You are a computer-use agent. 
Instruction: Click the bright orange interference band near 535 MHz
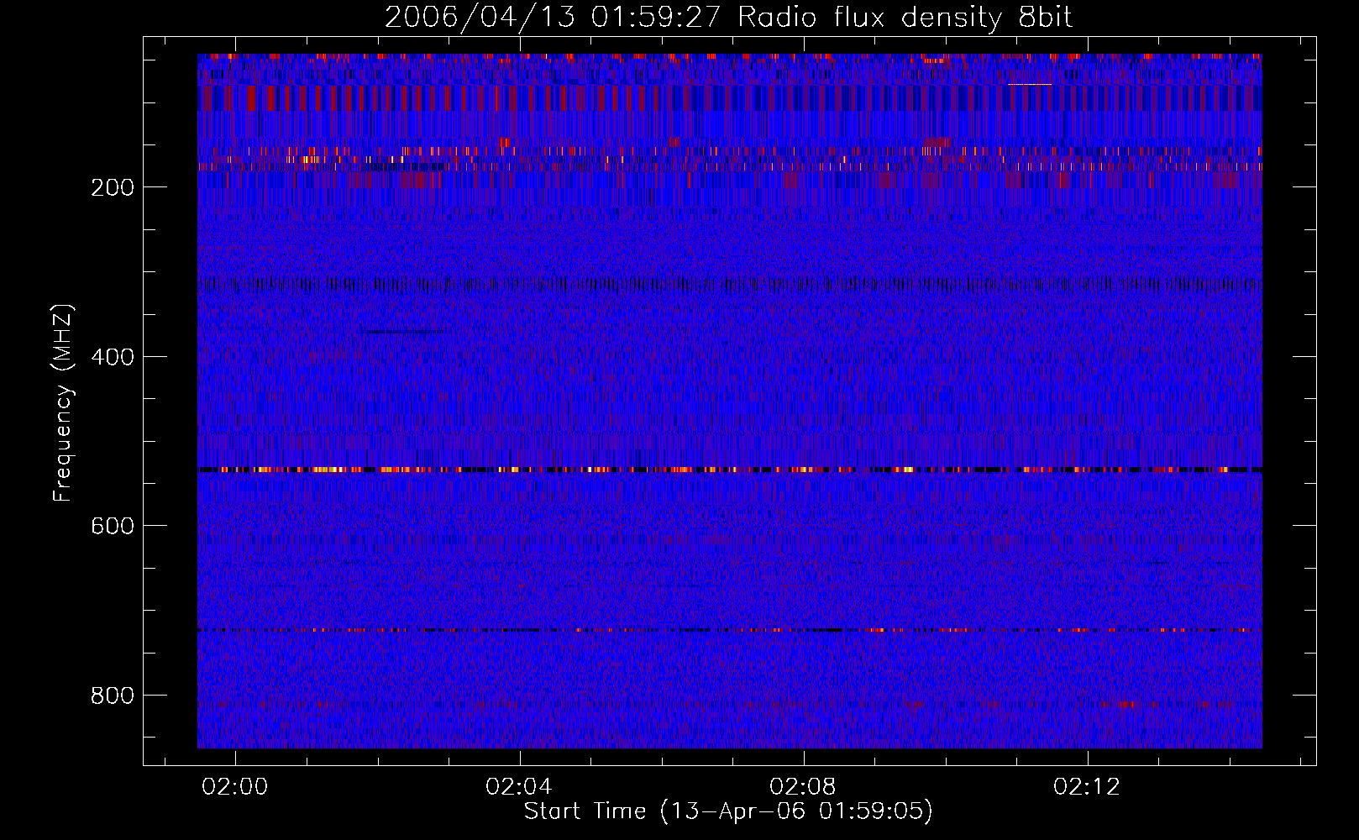tap(730, 470)
